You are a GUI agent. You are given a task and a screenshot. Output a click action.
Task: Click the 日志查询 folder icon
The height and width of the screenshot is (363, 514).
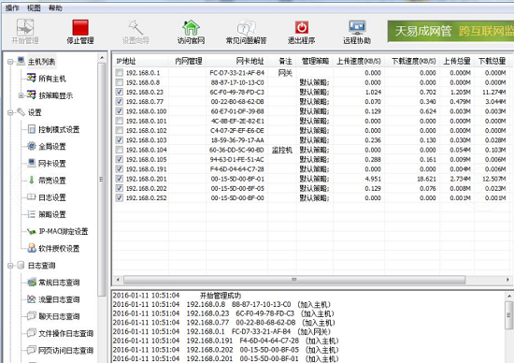(x=21, y=265)
